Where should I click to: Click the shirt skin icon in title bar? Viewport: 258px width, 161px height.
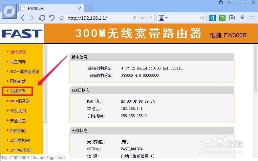229,2
